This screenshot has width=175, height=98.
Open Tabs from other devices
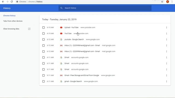click(13, 21)
